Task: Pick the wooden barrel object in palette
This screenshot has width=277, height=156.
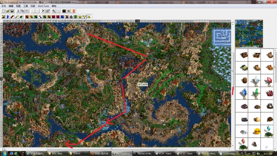Action: tap(245, 80)
